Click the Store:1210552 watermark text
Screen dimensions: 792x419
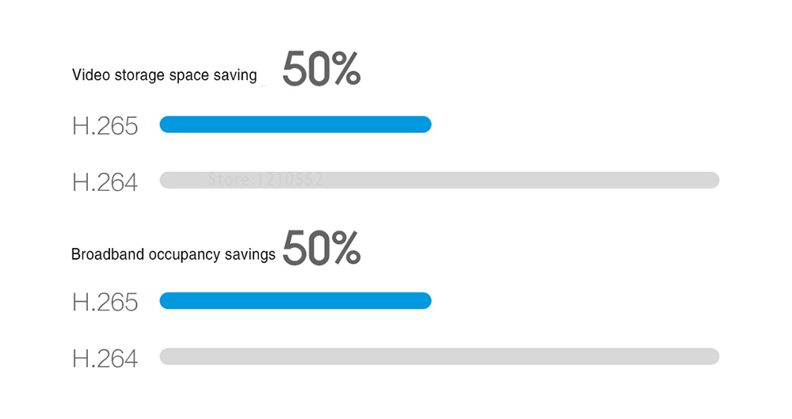point(265,179)
